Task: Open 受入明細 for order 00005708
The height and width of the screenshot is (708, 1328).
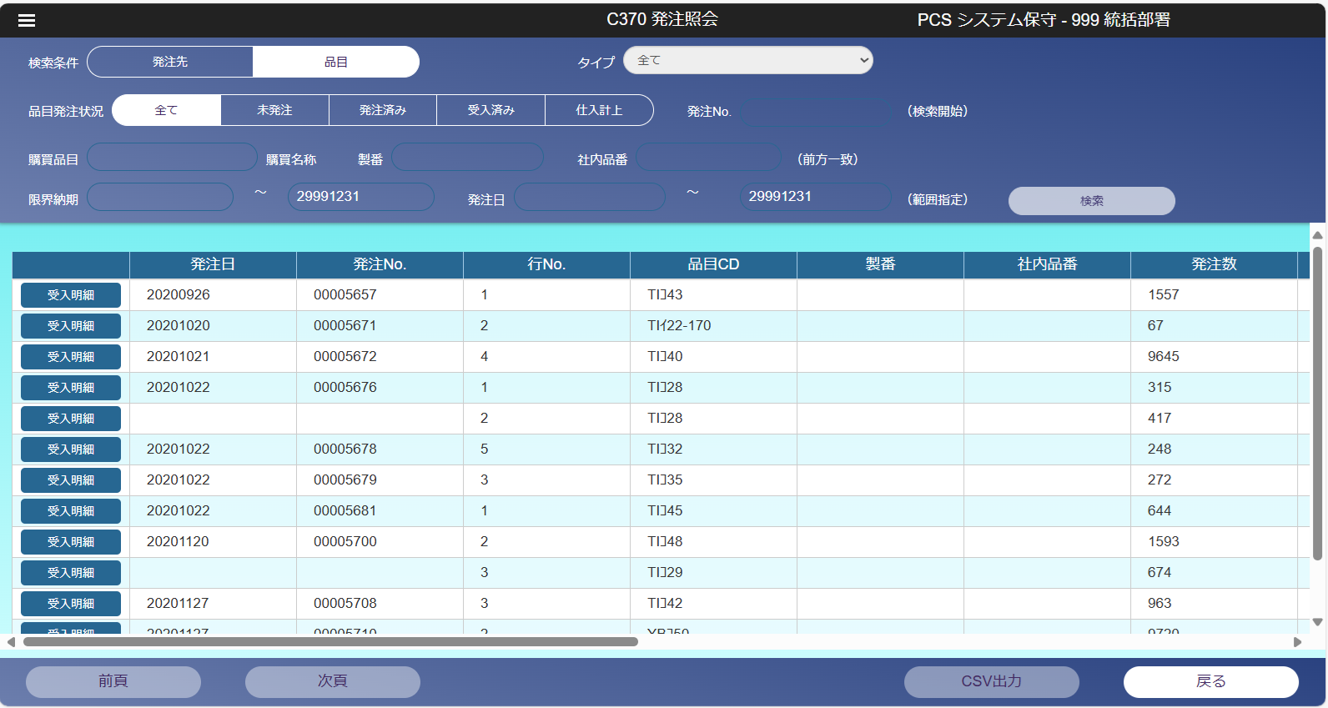Action: tap(71, 604)
